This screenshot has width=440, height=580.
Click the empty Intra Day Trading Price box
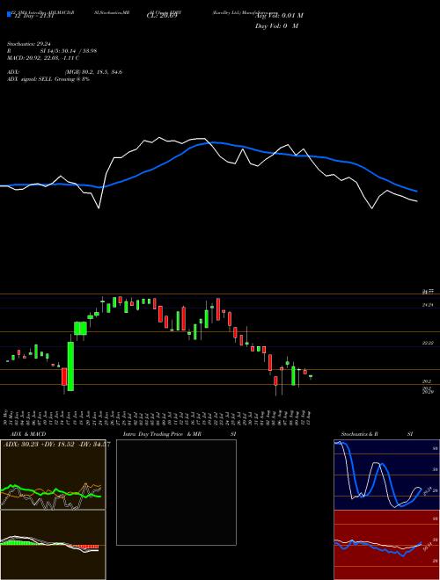[x=176, y=492]
